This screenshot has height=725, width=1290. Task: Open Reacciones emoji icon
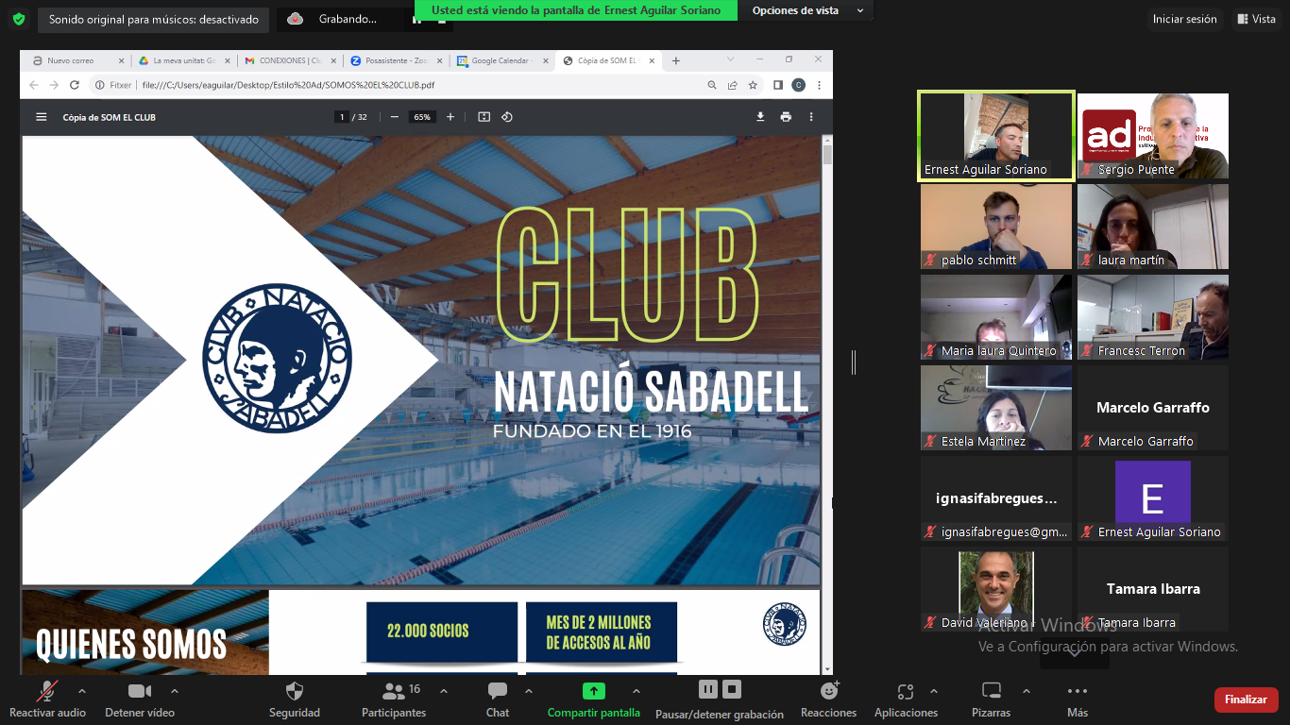pos(829,691)
